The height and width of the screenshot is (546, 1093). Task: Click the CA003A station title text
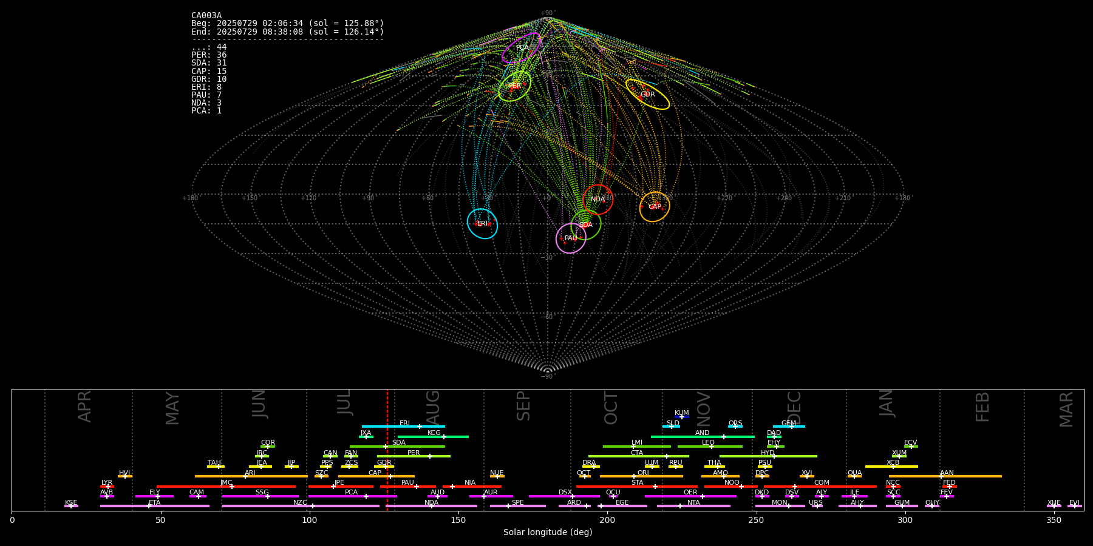click(x=206, y=16)
